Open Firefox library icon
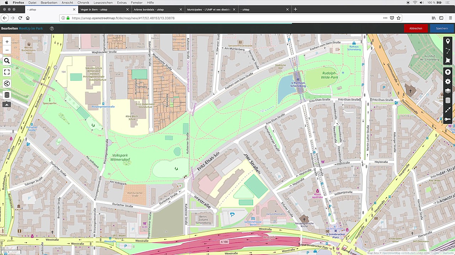455x255 pixels. pyautogui.click(x=434, y=18)
